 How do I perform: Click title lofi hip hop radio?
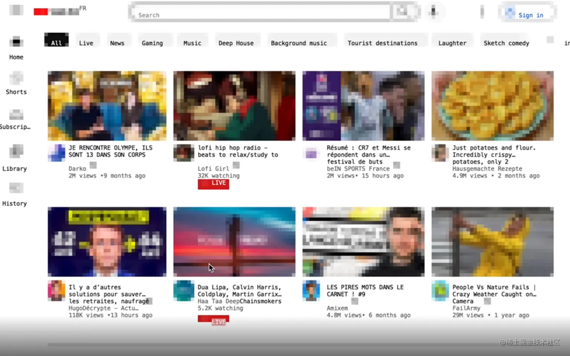(238, 151)
